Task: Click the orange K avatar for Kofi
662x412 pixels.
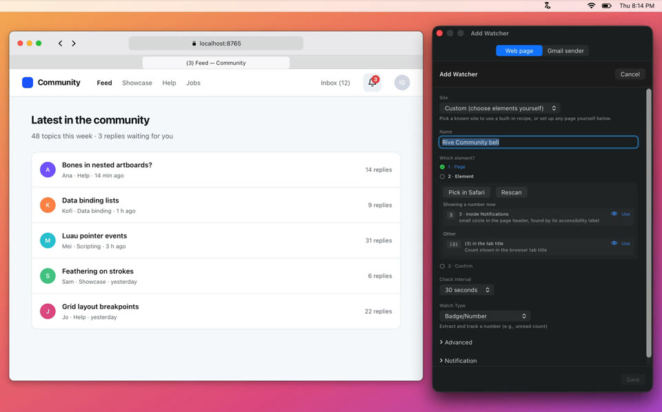Action: point(48,205)
